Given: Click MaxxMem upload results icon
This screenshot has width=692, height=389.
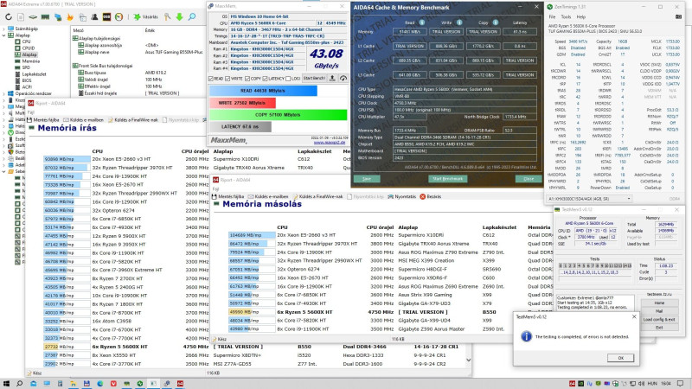Looking at the screenshot, I should tap(333, 78).
